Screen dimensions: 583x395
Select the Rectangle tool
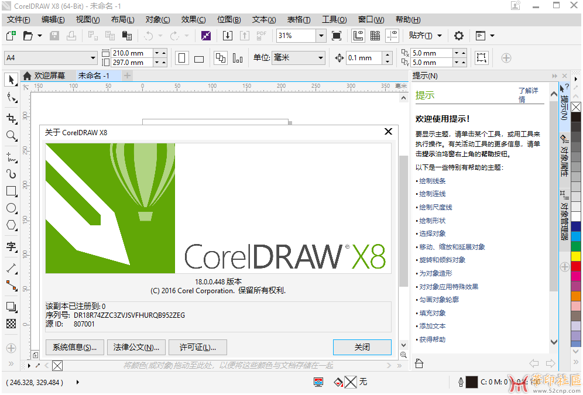point(11,191)
